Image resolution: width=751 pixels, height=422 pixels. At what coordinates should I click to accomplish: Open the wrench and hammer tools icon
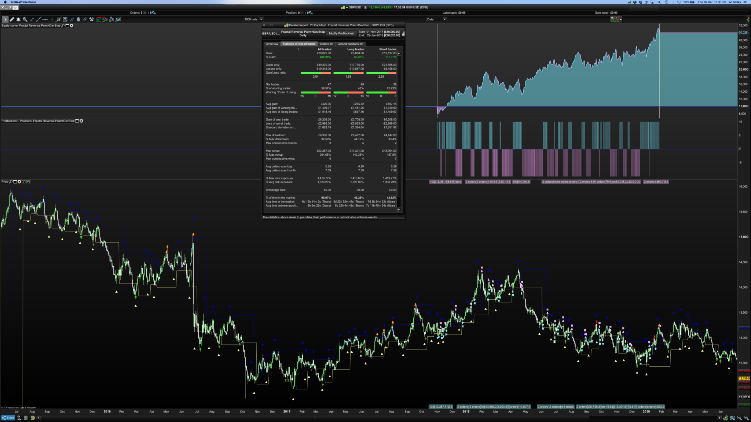pyautogui.click(x=92, y=19)
